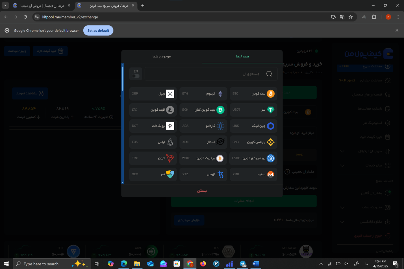Pick Monero XMR
This screenshot has height=269, width=404.
tap(253, 174)
